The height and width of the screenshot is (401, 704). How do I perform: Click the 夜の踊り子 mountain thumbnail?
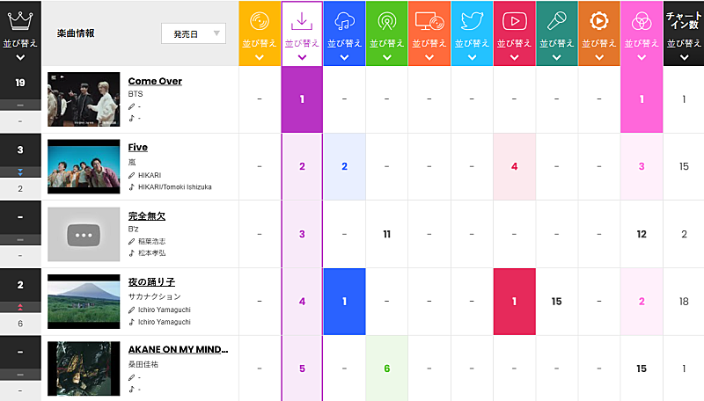point(84,302)
